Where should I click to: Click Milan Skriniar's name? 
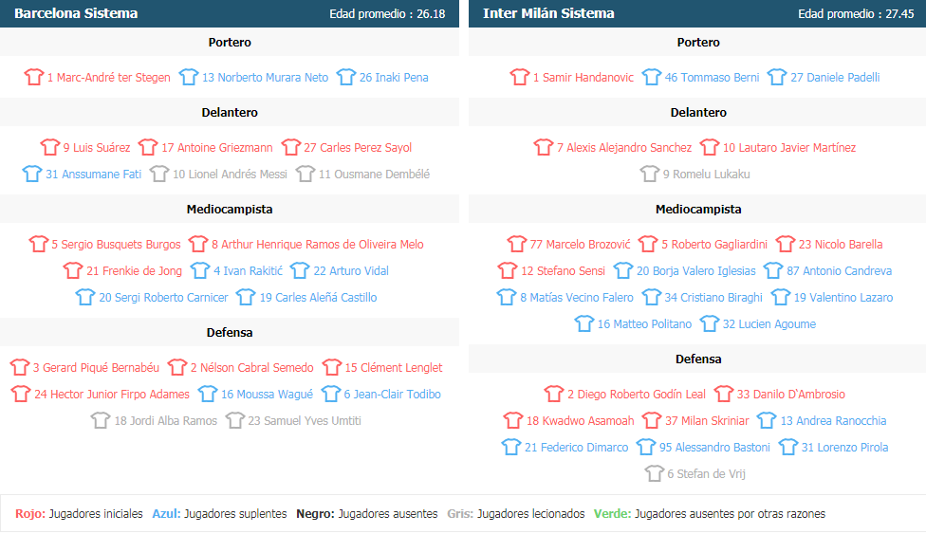[x=707, y=421]
